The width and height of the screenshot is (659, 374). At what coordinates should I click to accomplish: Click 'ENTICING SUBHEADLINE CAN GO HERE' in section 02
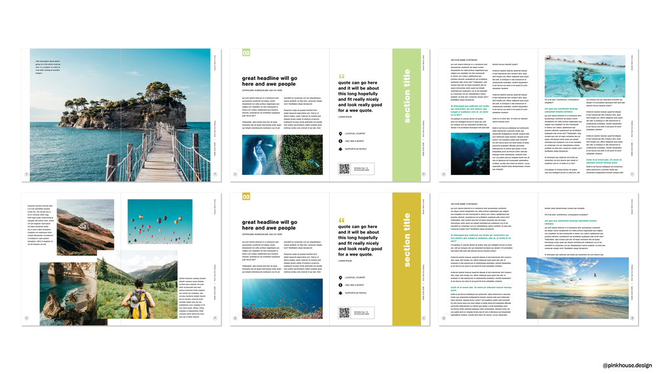262,90
